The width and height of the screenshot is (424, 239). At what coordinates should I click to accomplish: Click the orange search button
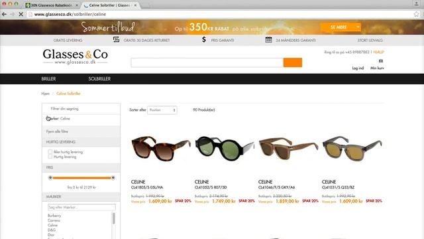click(293, 62)
